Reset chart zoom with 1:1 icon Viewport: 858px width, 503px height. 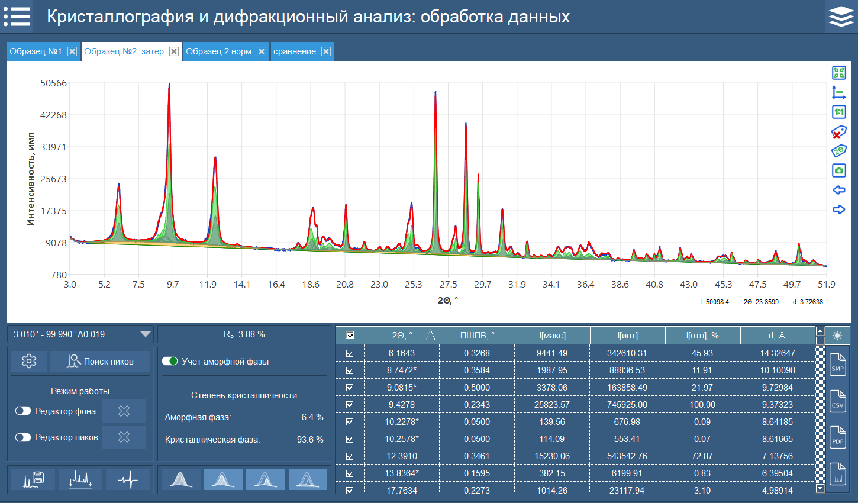(x=838, y=112)
